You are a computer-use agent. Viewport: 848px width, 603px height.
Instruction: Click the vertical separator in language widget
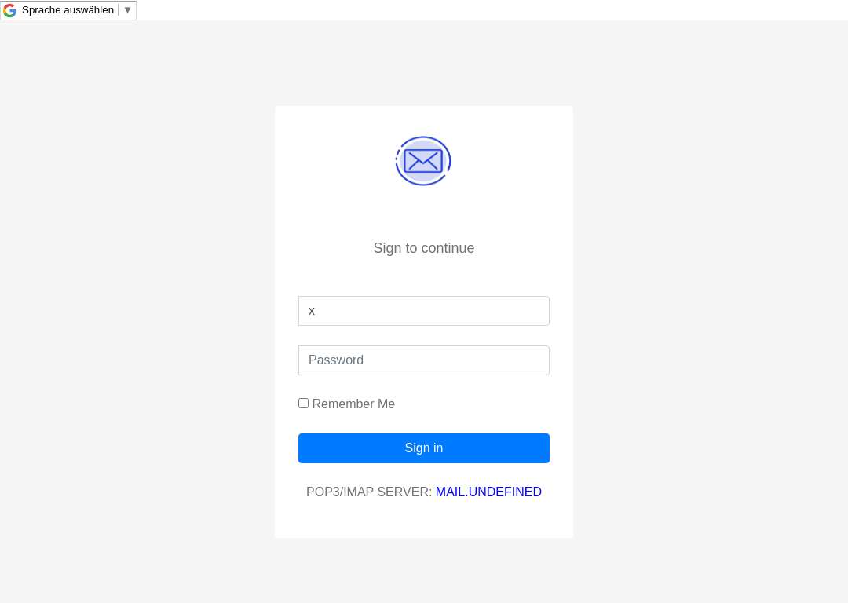119,10
